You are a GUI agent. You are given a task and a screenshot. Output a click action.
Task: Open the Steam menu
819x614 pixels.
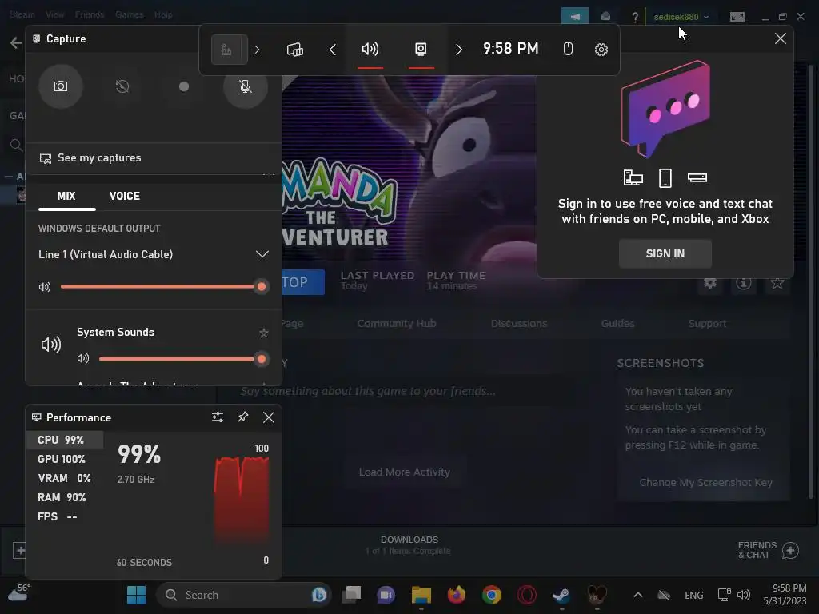pyautogui.click(x=22, y=14)
